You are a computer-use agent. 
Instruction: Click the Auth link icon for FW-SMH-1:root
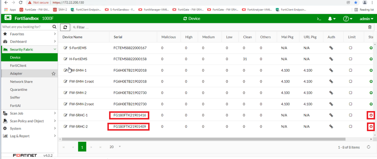point(331,81)
